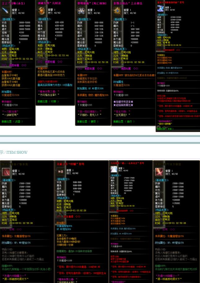Click the 狂暴之力 skill heading
Image resolution: width=200 pixels, height=283 pixels.
62,235
